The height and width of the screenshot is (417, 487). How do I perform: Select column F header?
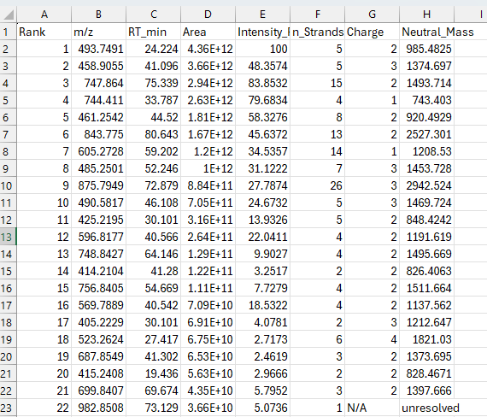pyautogui.click(x=318, y=15)
